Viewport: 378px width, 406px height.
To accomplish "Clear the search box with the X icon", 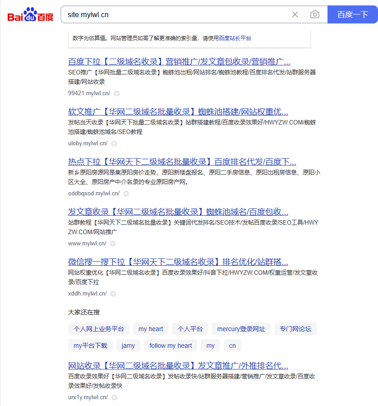I will (295, 14).
